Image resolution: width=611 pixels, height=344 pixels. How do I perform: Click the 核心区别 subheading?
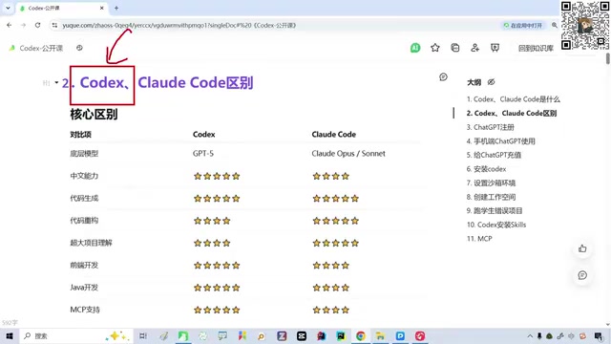coord(94,115)
